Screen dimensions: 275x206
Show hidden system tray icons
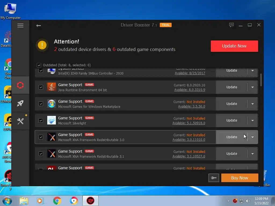point(228,201)
